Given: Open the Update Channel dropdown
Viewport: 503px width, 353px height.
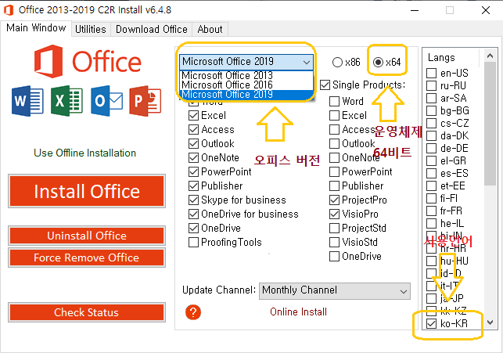Looking at the screenshot, I should (335, 290).
